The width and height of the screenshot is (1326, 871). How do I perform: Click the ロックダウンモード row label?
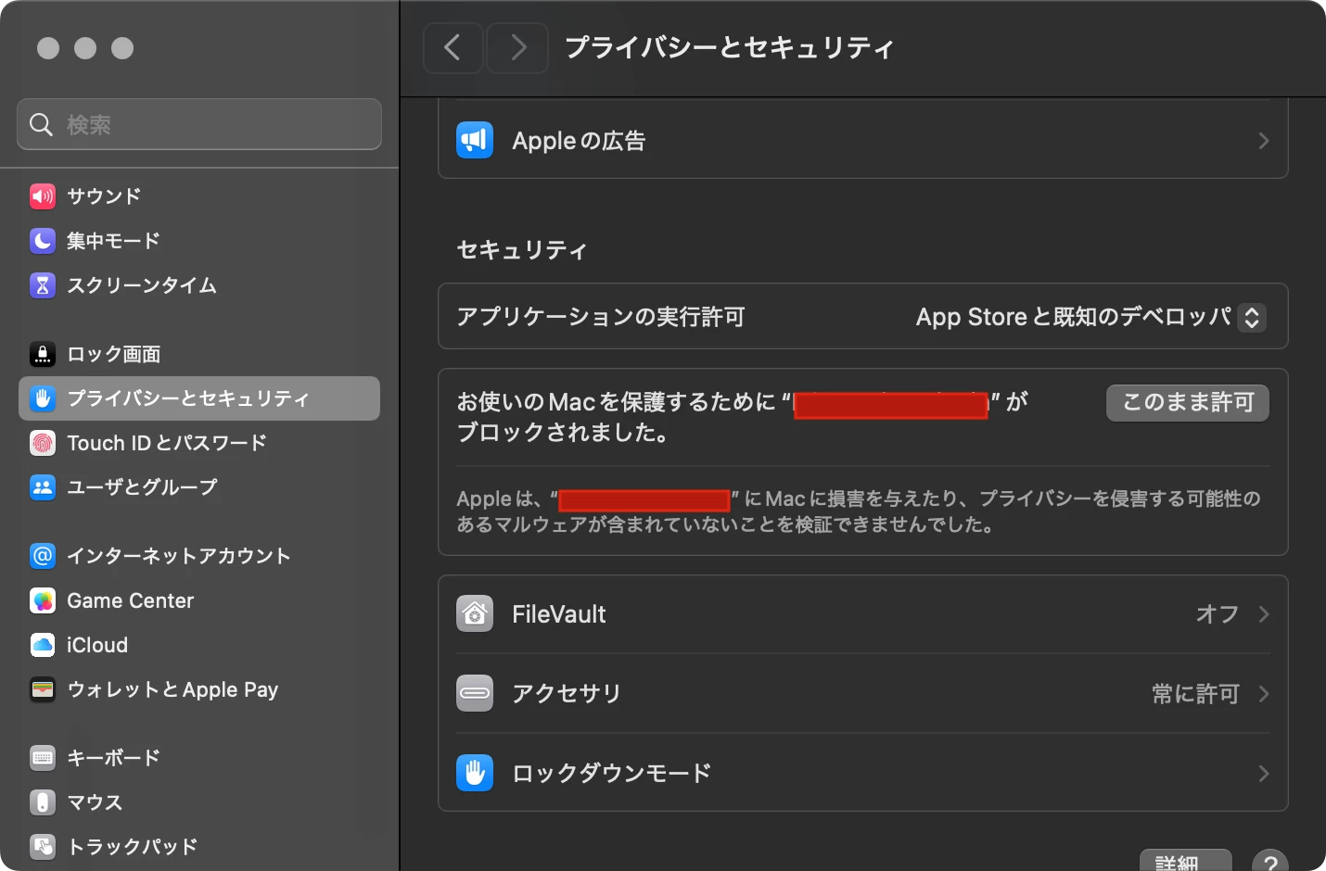(x=612, y=773)
